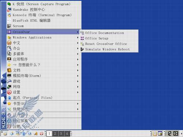Click Simulate Windows Reboot icon
Image resolution: width=183 pixels, height=137 pixels.
click(82, 49)
